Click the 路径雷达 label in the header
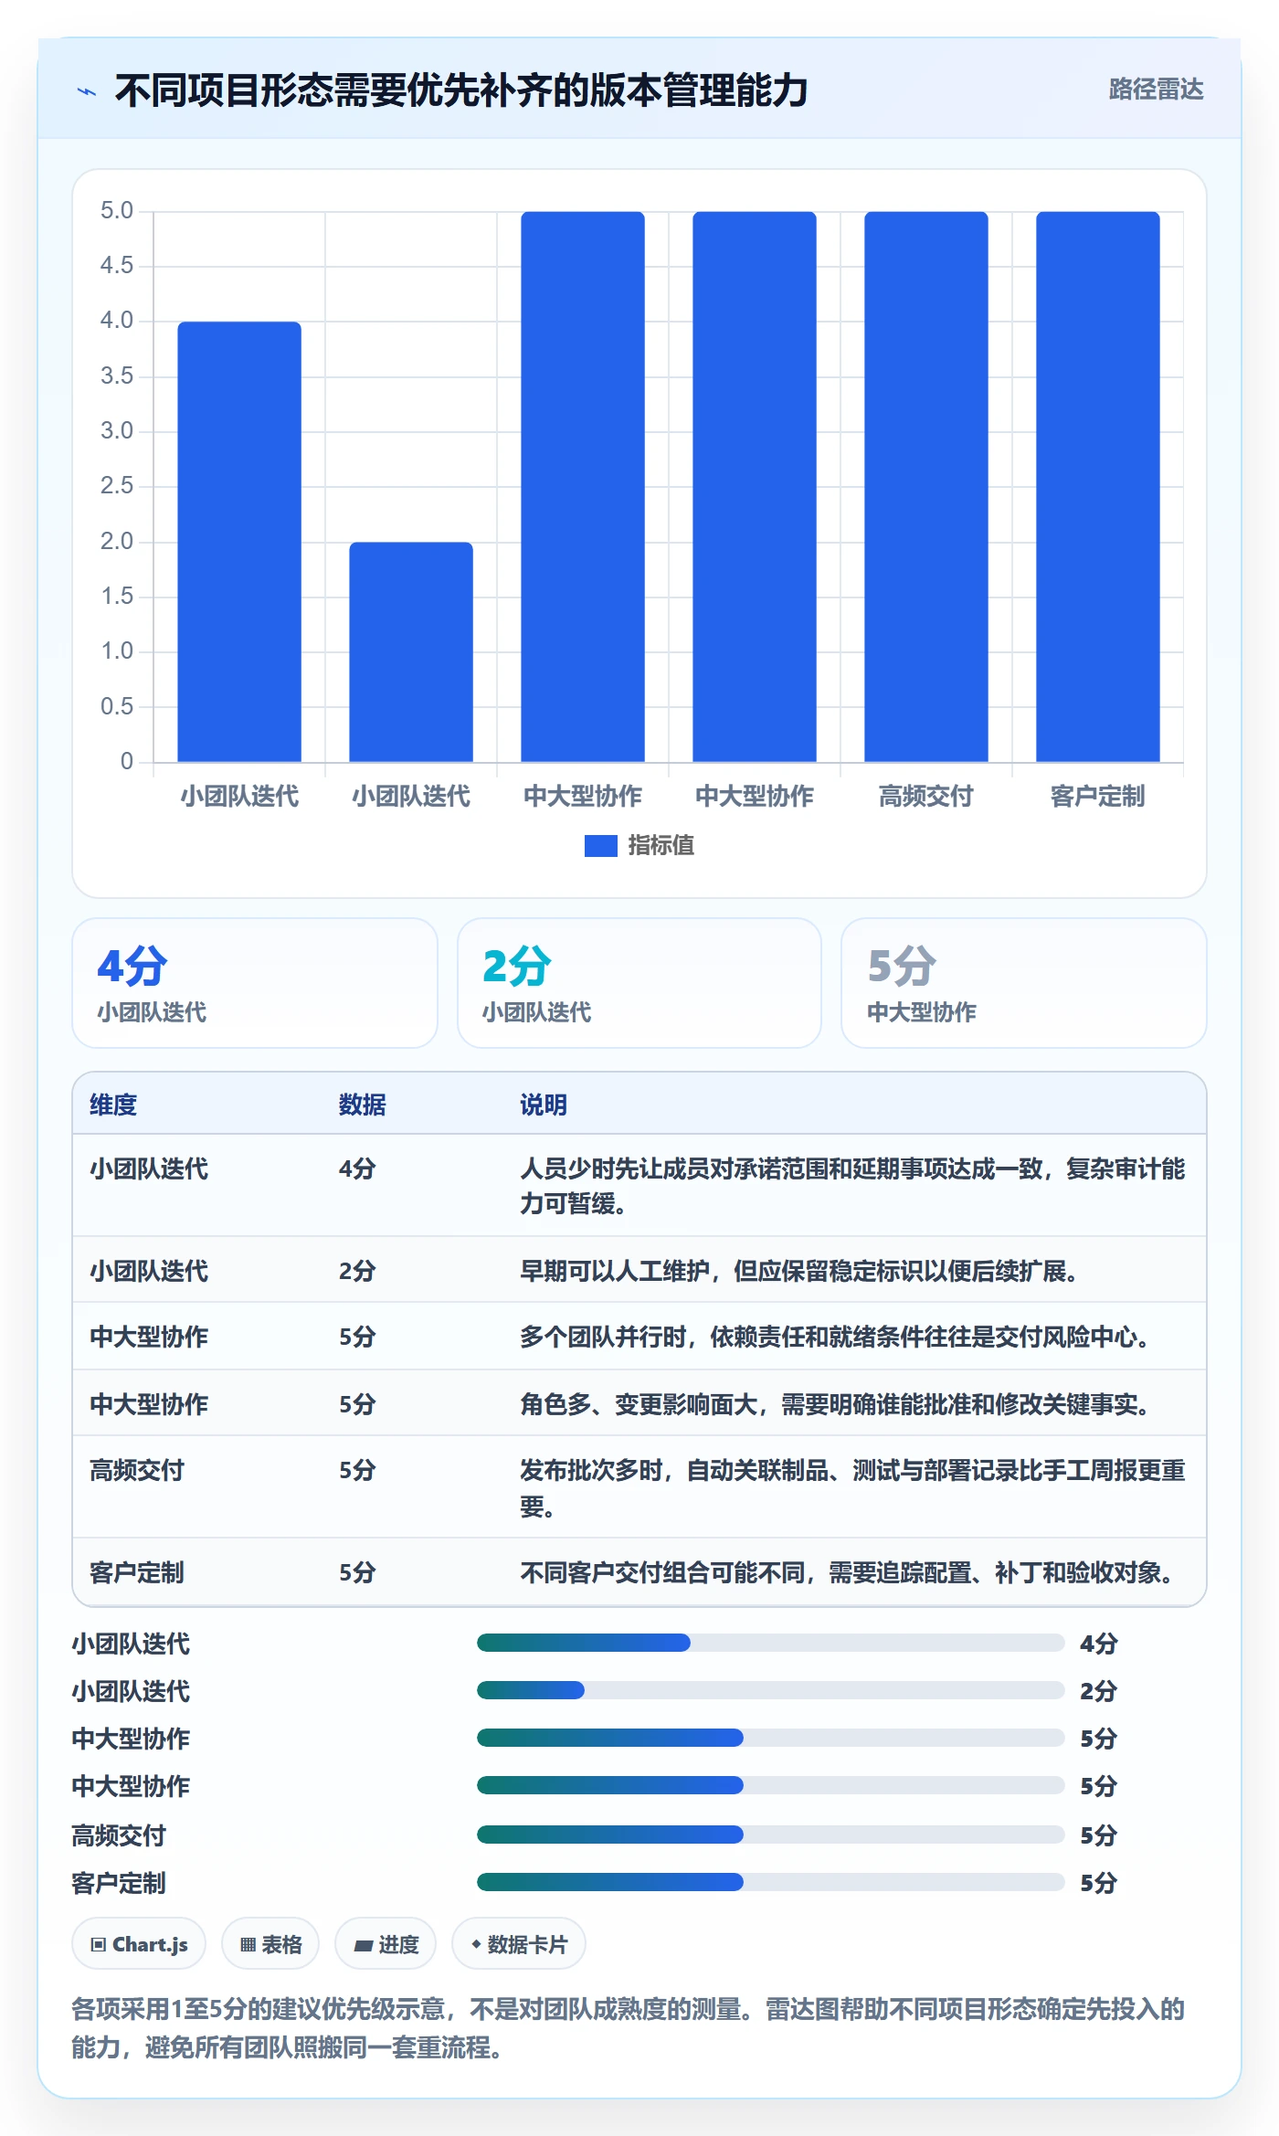 pos(1156,90)
